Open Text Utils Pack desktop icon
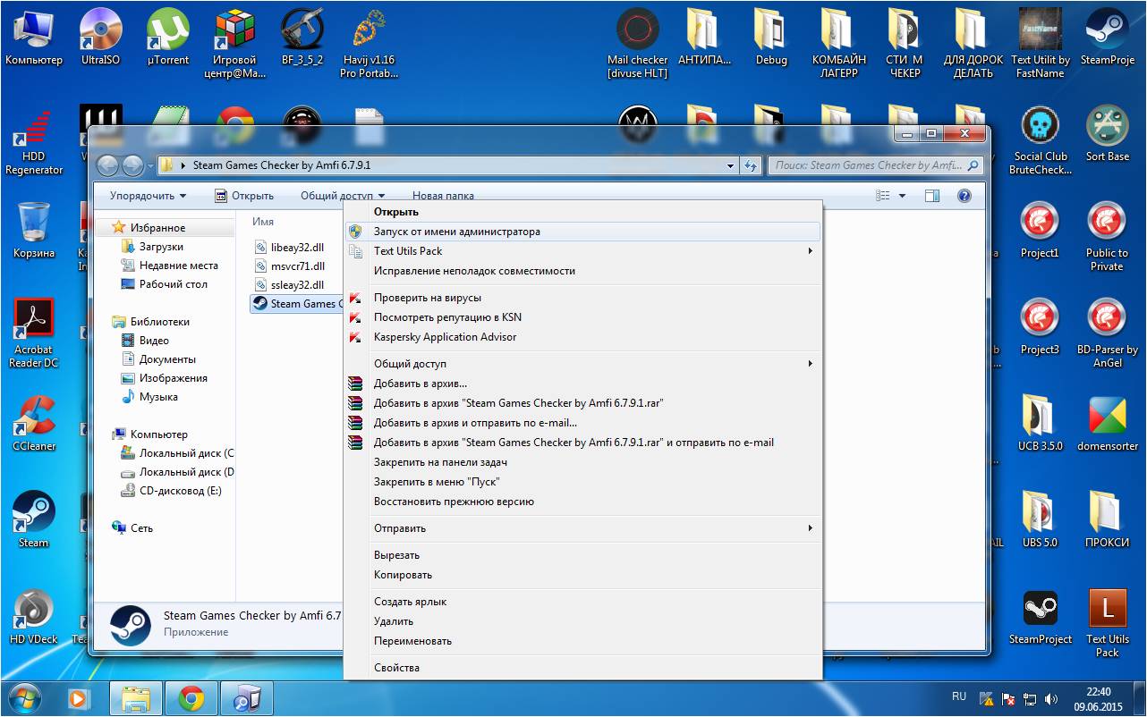Image resolution: width=1147 pixels, height=717 pixels. pos(1108,623)
